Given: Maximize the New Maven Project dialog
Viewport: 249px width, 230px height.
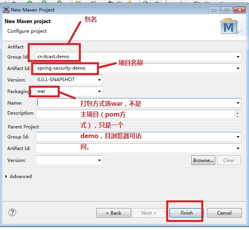Looking at the screenshot, I should tap(227, 10).
